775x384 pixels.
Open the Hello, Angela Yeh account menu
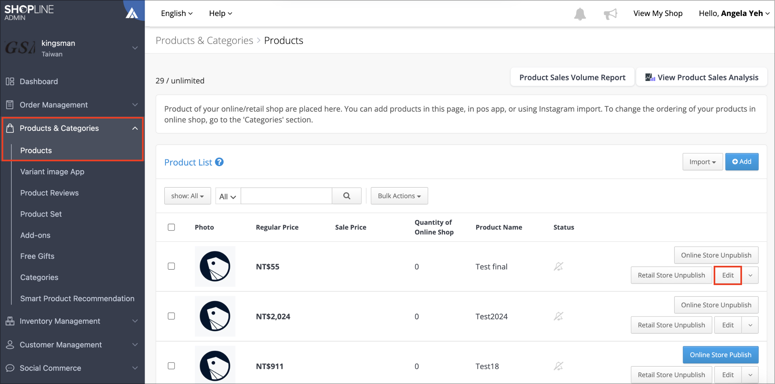(734, 13)
